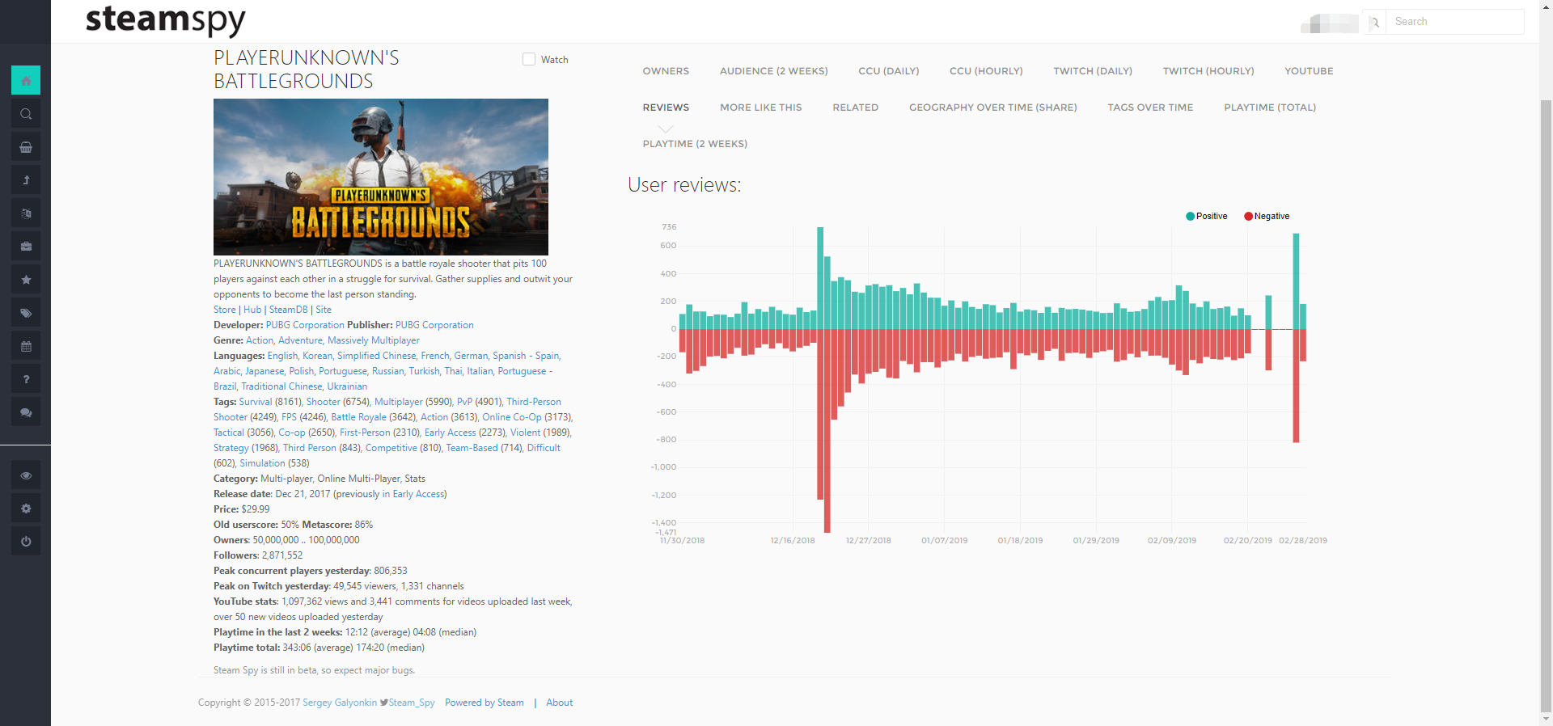This screenshot has height=726, width=1553.
Task: Click the PUBG Battlegrounds cover image
Action: click(x=381, y=177)
